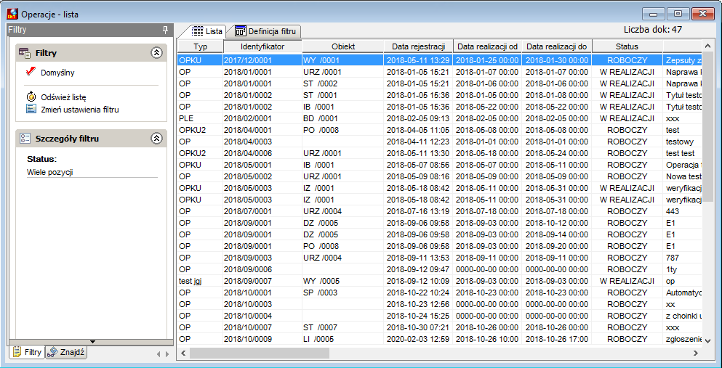Viewport: 722px width, 368px height.
Task: Click the Liczba dok: 47 counter
Action: pyautogui.click(x=653, y=30)
